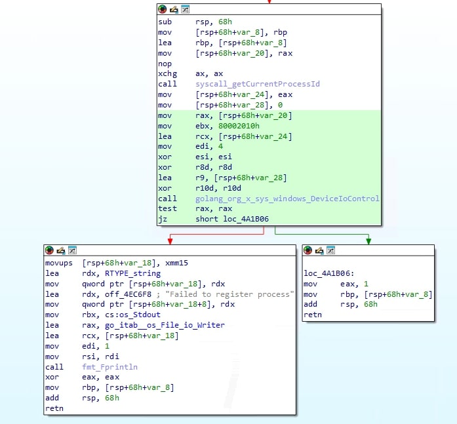This screenshot has width=457, height=424.
Task: Click the node color icon on top block
Action: pyautogui.click(x=162, y=9)
